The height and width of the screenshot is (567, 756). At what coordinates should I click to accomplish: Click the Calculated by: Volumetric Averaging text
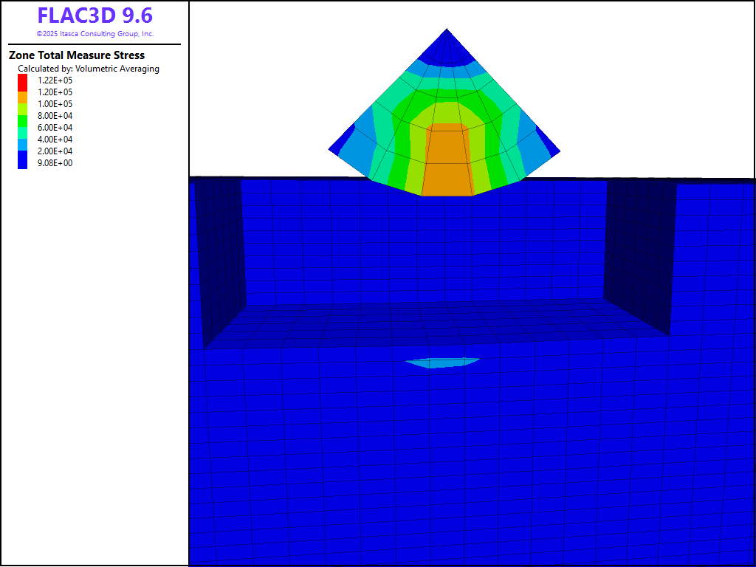tap(89, 69)
